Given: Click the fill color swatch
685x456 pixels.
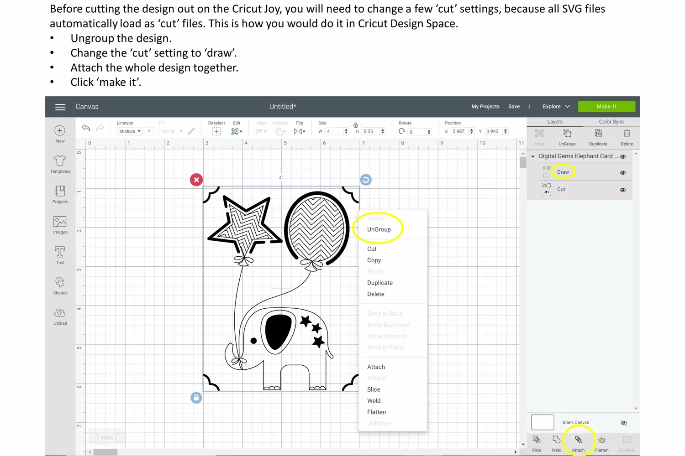Looking at the screenshot, I should coord(191,131).
